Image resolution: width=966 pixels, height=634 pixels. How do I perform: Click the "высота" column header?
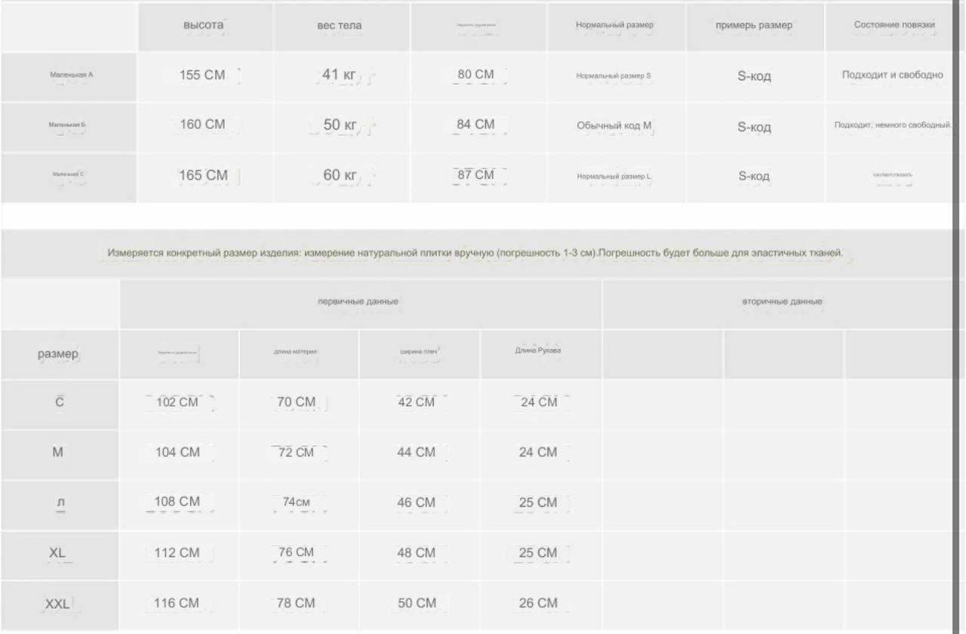click(x=204, y=26)
